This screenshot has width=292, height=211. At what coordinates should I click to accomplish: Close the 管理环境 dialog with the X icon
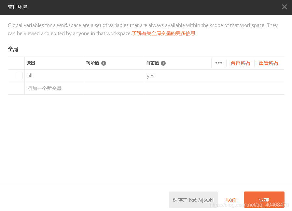(x=284, y=7)
